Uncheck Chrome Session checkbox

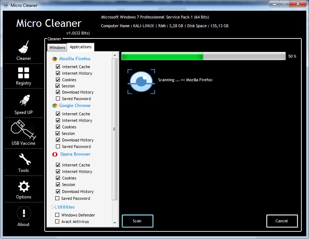(x=57, y=133)
